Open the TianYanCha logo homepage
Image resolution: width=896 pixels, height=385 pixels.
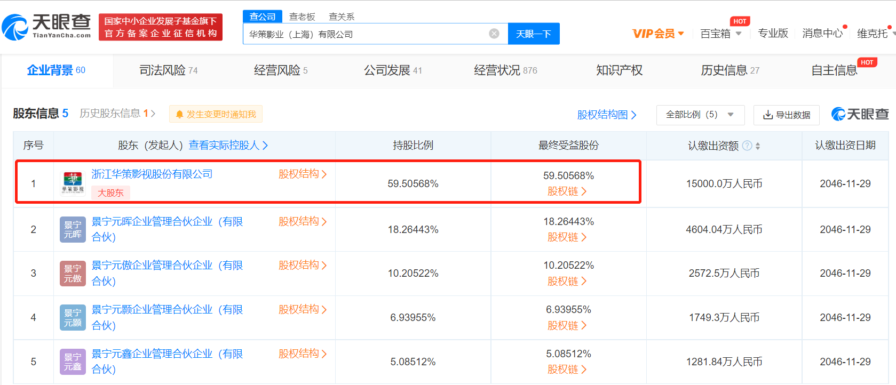point(46,27)
